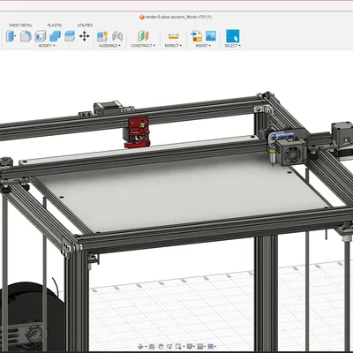Switch to the SHEET METAL tab
This screenshot has height=353, width=353.
coord(20,26)
